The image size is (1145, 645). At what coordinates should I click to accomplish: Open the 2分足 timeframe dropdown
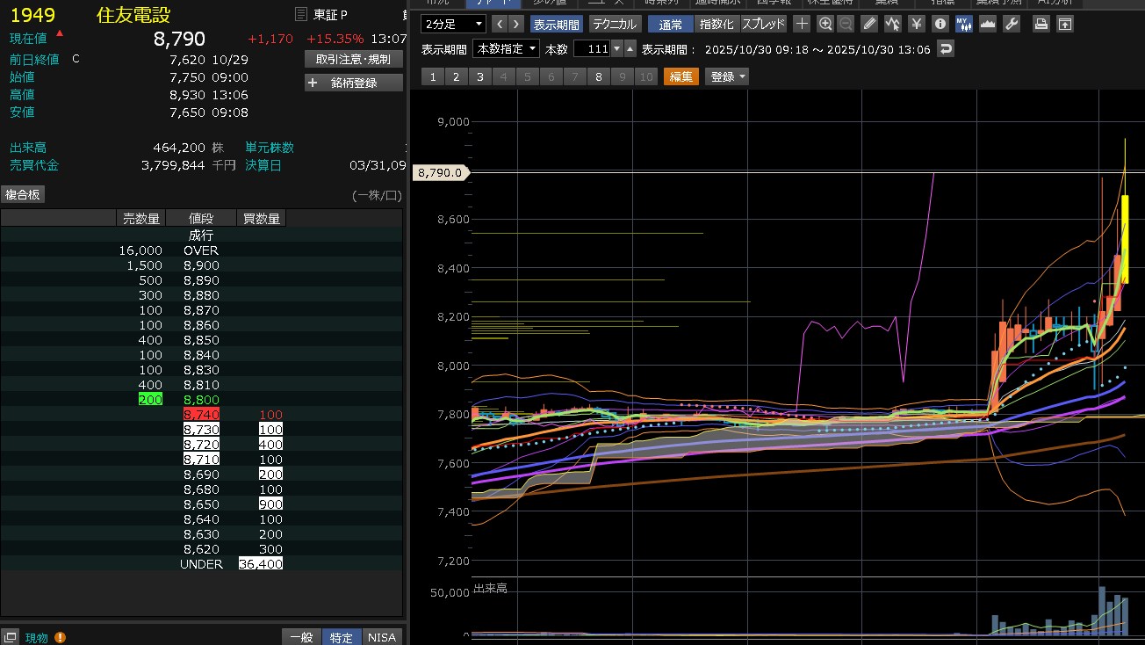[453, 24]
